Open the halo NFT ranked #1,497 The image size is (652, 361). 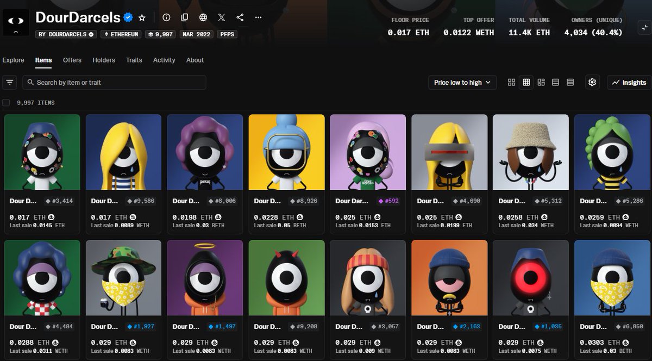coord(205,278)
